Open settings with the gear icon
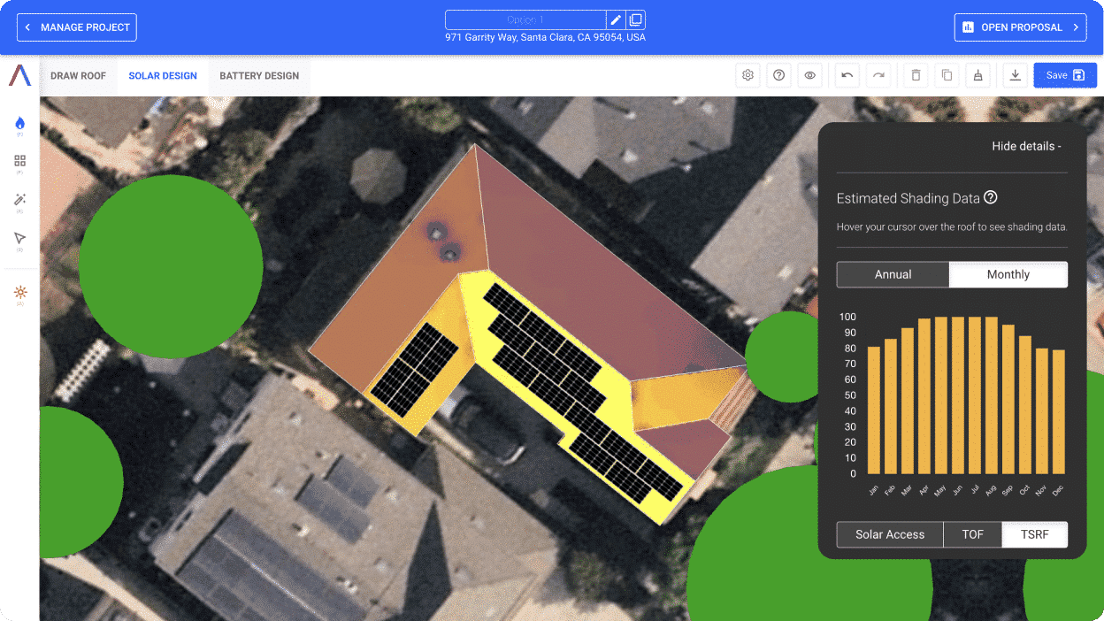1104x621 pixels. coord(747,75)
